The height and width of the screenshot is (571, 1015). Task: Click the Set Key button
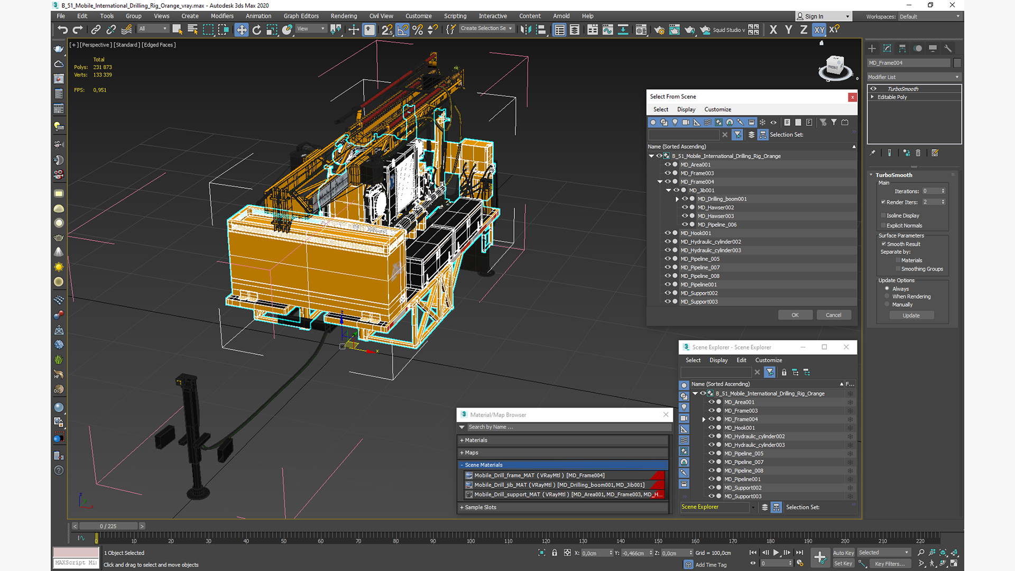843,563
